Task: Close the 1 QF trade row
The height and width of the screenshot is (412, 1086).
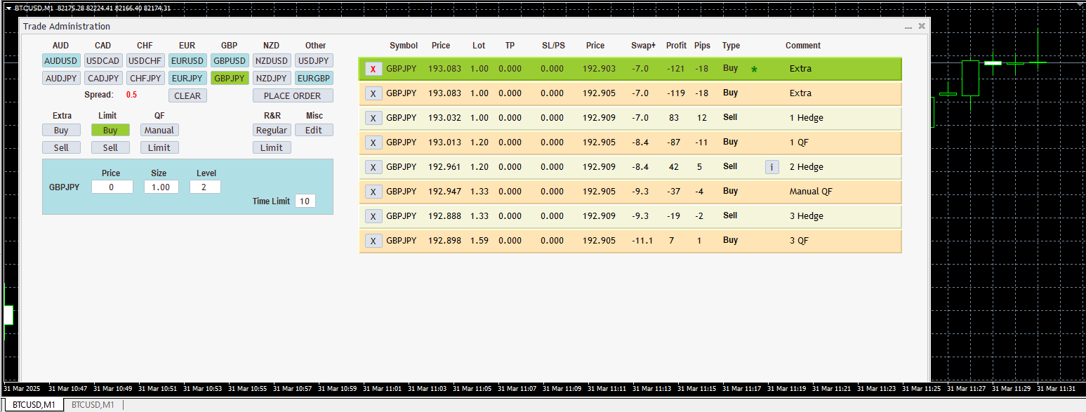Action: (373, 142)
